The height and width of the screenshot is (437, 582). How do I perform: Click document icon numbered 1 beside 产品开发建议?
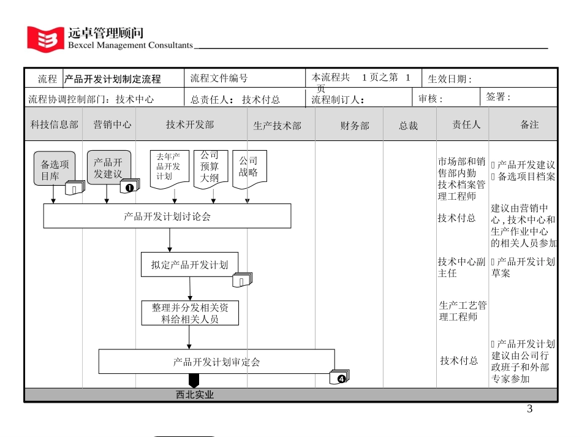pyautogui.click(x=130, y=186)
